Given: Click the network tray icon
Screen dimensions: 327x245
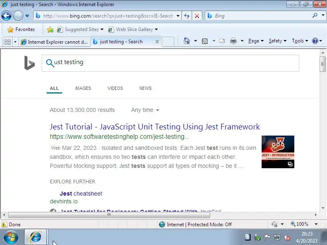Looking at the screenshot, I should tap(277, 237).
